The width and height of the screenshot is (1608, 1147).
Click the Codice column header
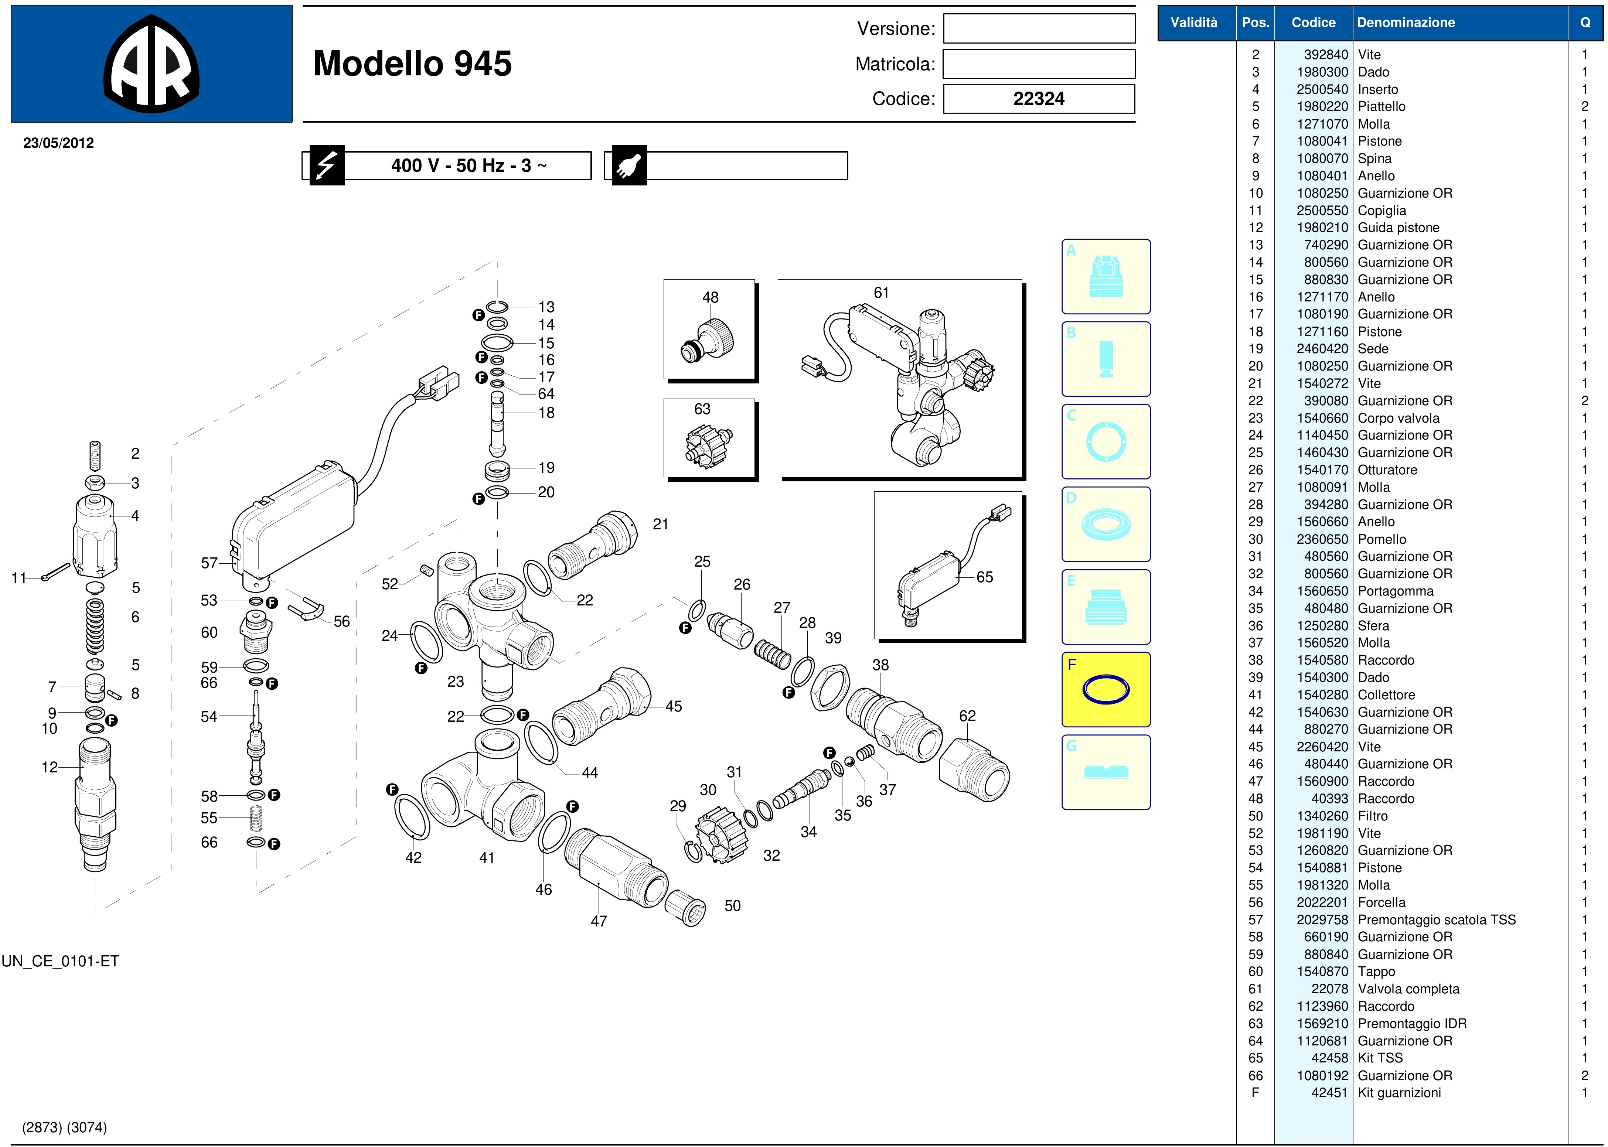coord(1313,23)
